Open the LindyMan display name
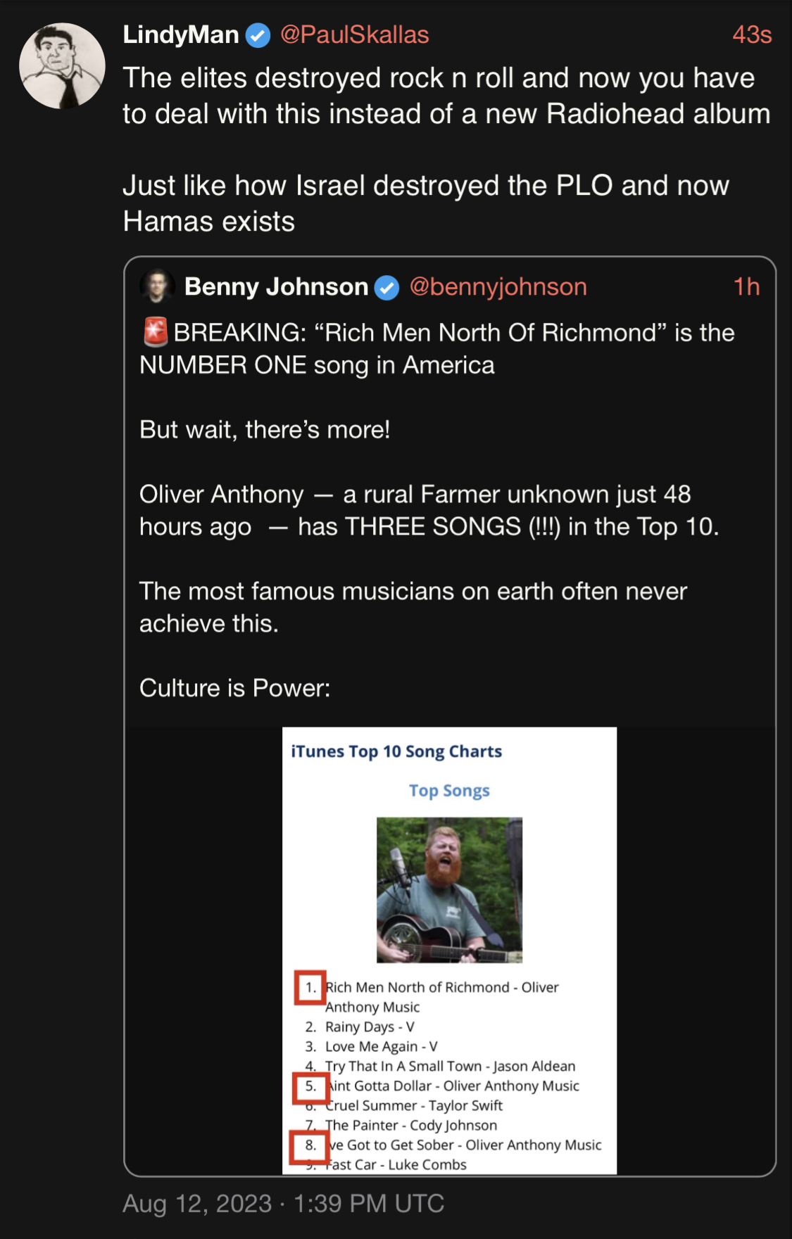The image size is (792, 1239). click(181, 34)
